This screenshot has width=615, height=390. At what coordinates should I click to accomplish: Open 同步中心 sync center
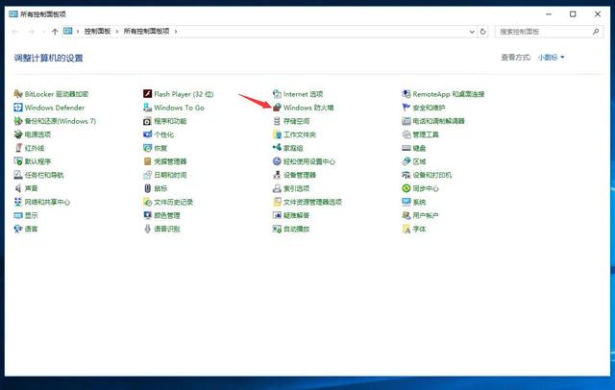pyautogui.click(x=421, y=188)
